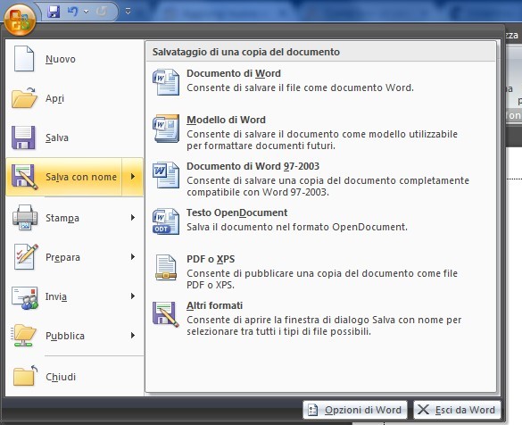Select the Modello di Word title

(226, 120)
